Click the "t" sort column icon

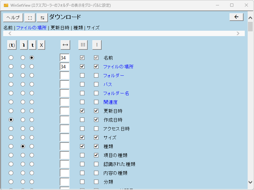pyautogui.click(x=32, y=45)
